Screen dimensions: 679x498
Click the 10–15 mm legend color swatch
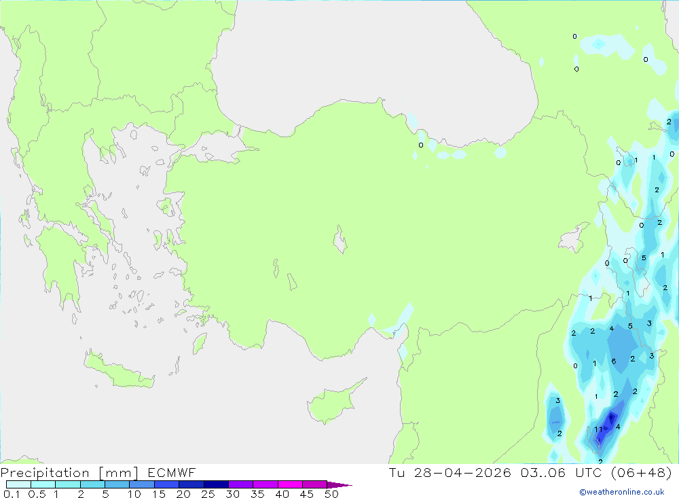pos(142,484)
